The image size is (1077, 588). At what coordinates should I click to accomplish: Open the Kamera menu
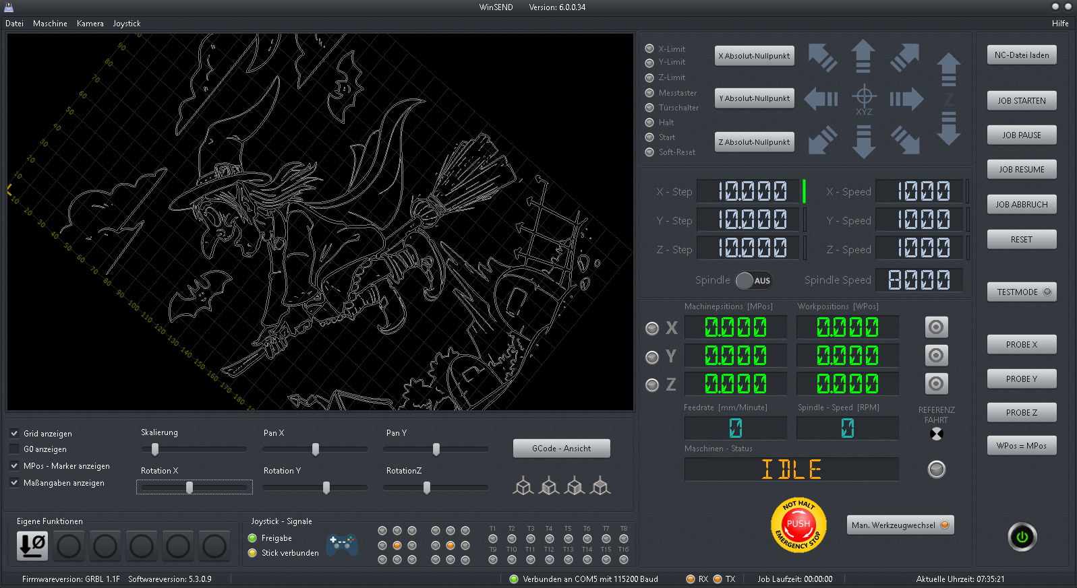(x=90, y=24)
